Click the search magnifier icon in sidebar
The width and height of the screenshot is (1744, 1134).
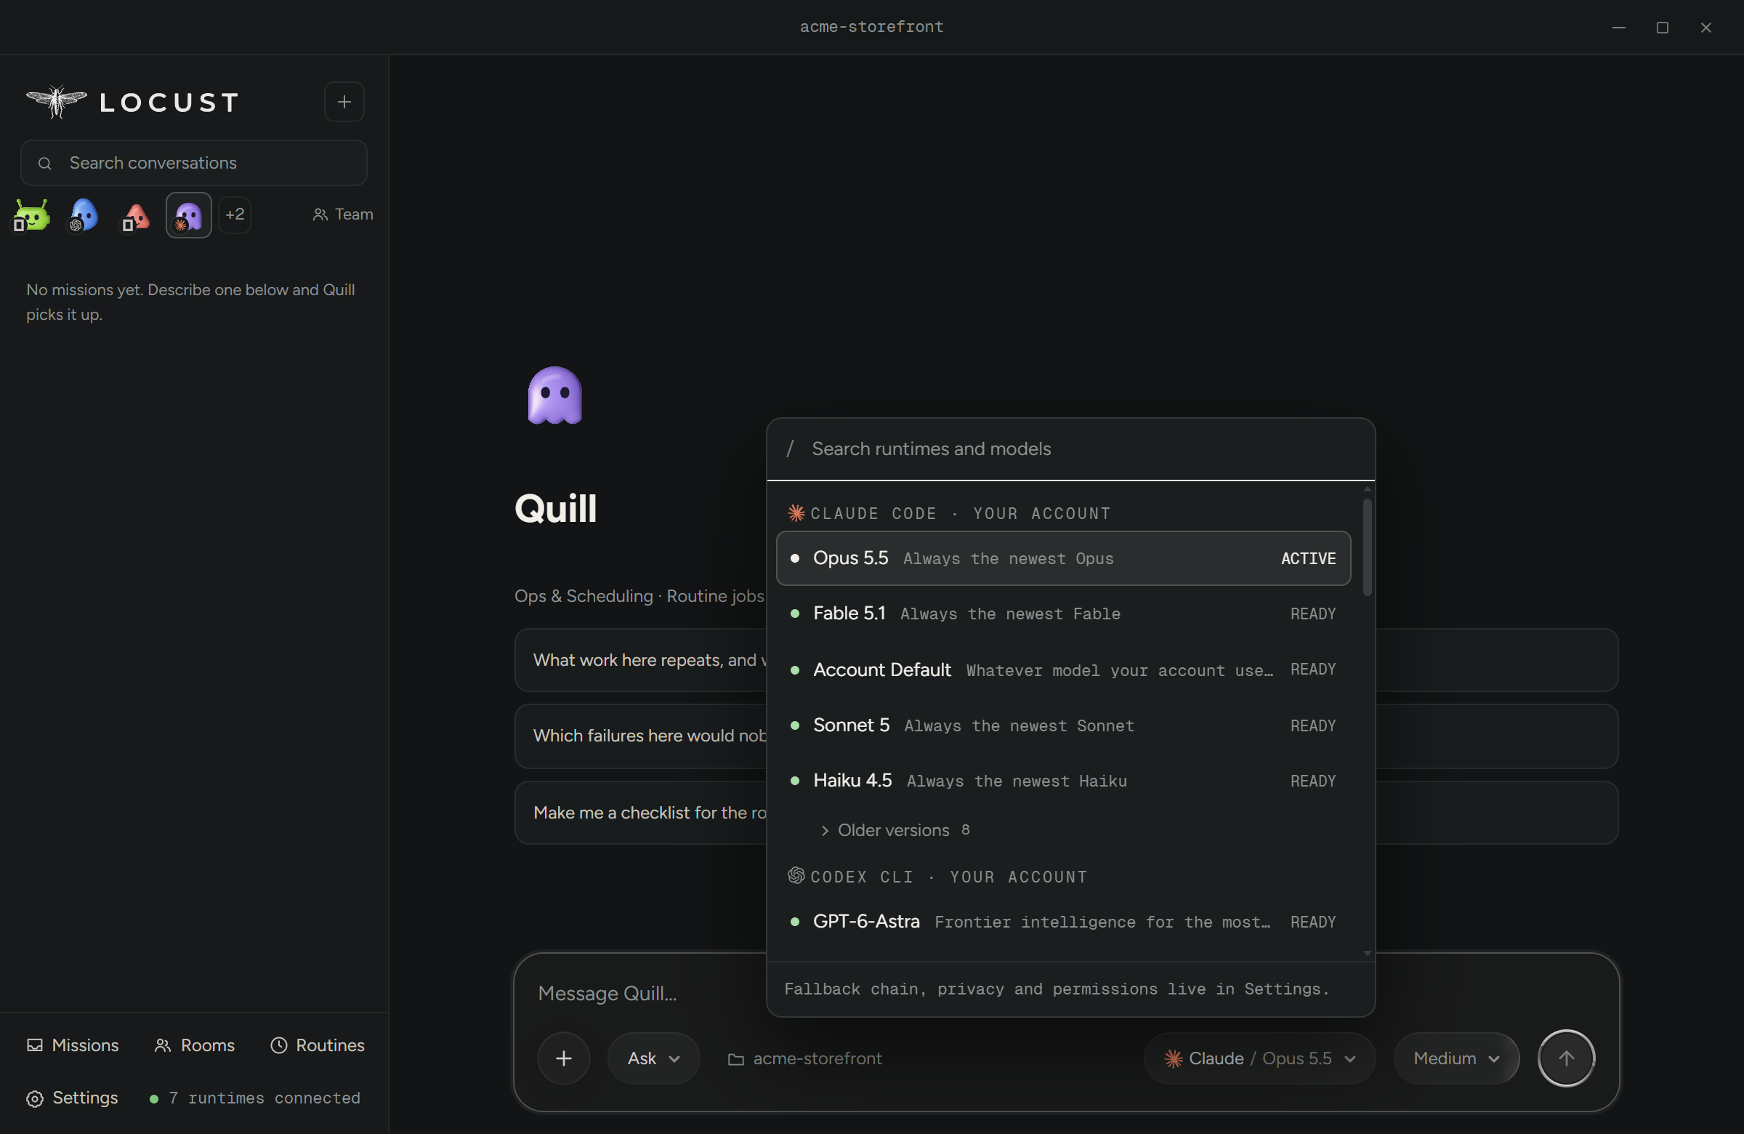tap(45, 163)
